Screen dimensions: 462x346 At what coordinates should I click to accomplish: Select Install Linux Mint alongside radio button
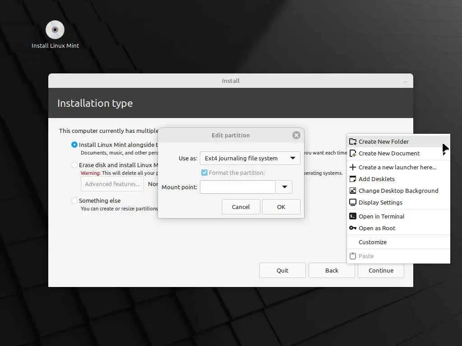[x=74, y=145]
